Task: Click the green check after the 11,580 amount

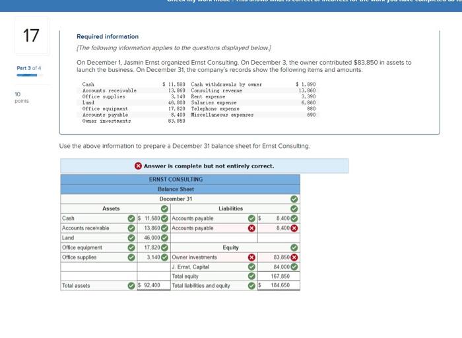Action: point(164,219)
